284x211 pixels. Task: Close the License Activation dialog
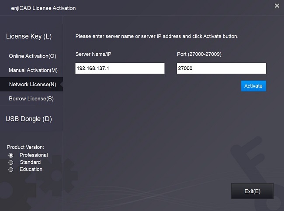tap(277, 6)
